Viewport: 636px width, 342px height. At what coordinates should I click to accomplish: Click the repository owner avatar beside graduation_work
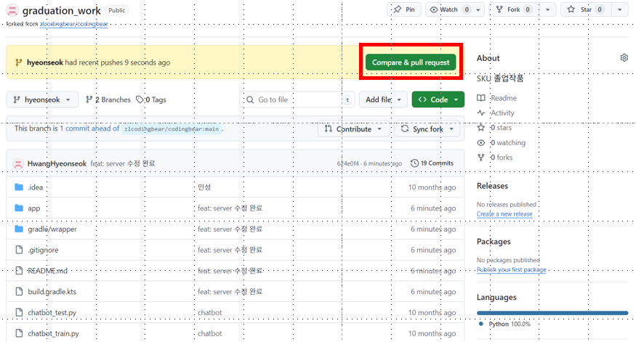tap(12, 9)
